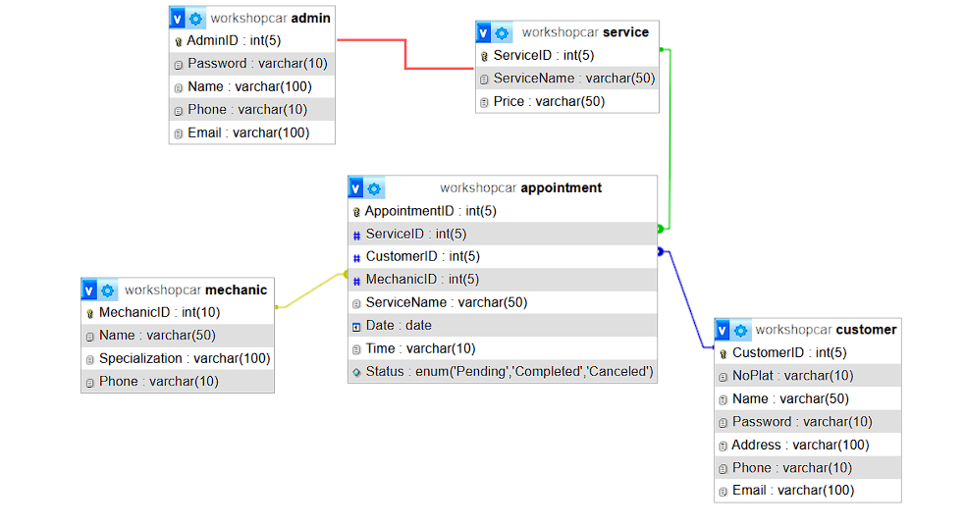This screenshot has height=526, width=965.
Task: Click the green relation endpoint at appointment ServiceID
Action: point(661,229)
